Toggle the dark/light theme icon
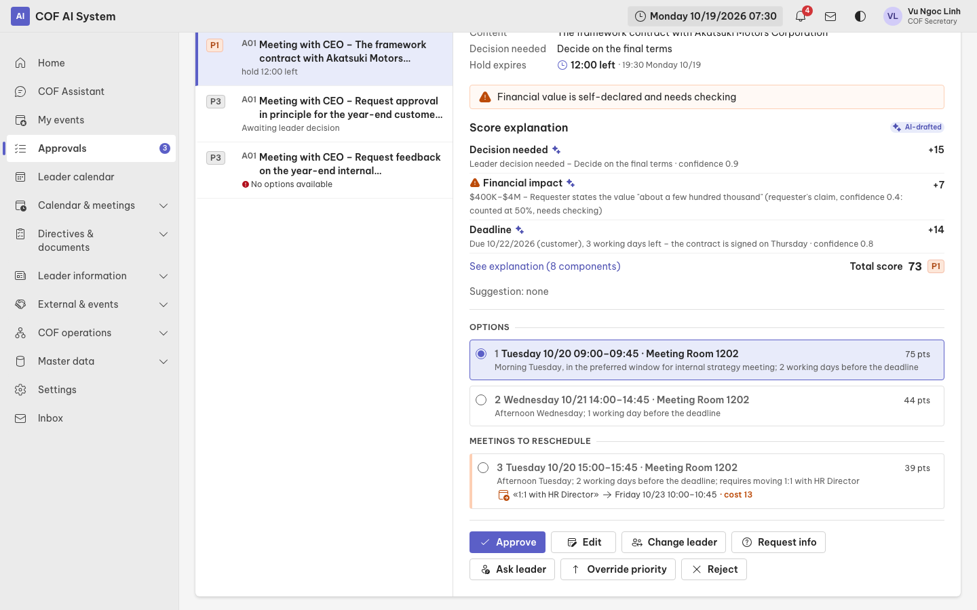Image resolution: width=977 pixels, height=610 pixels. (860, 16)
